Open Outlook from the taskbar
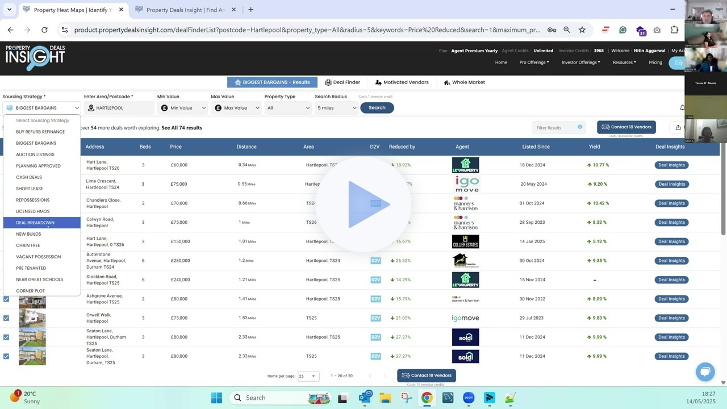727x409 pixels. [x=365, y=397]
